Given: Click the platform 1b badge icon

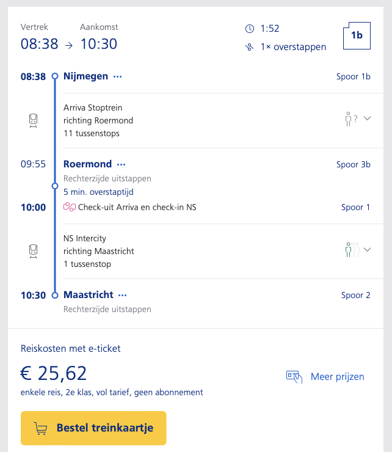Looking at the screenshot, I should 356,36.
